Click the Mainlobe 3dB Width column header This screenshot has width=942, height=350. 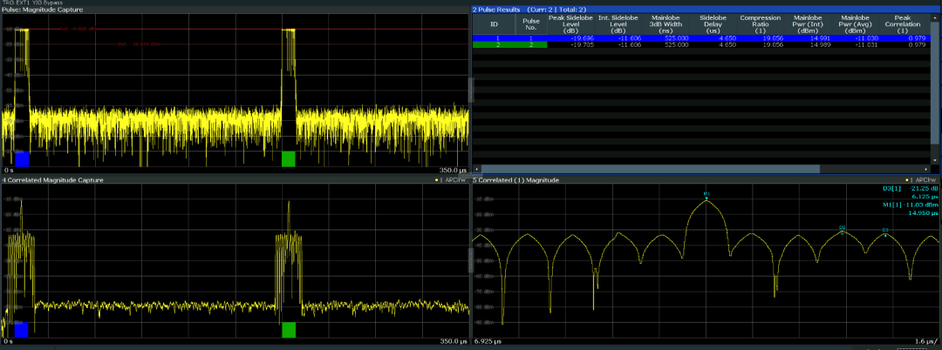tap(665, 24)
